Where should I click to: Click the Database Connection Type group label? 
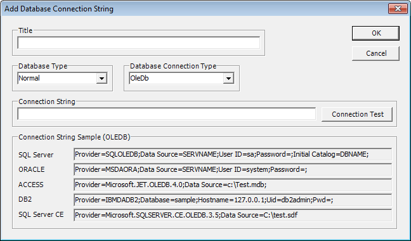click(x=173, y=66)
